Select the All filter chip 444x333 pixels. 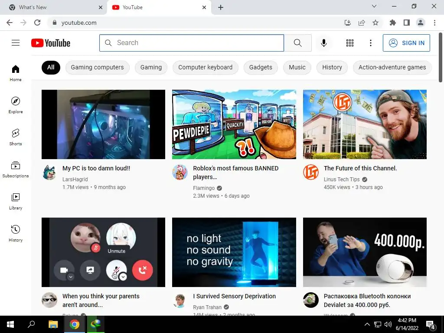[51, 67]
